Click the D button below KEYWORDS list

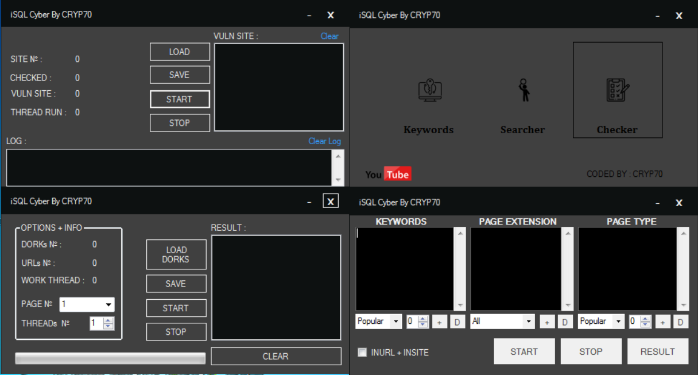click(x=457, y=322)
